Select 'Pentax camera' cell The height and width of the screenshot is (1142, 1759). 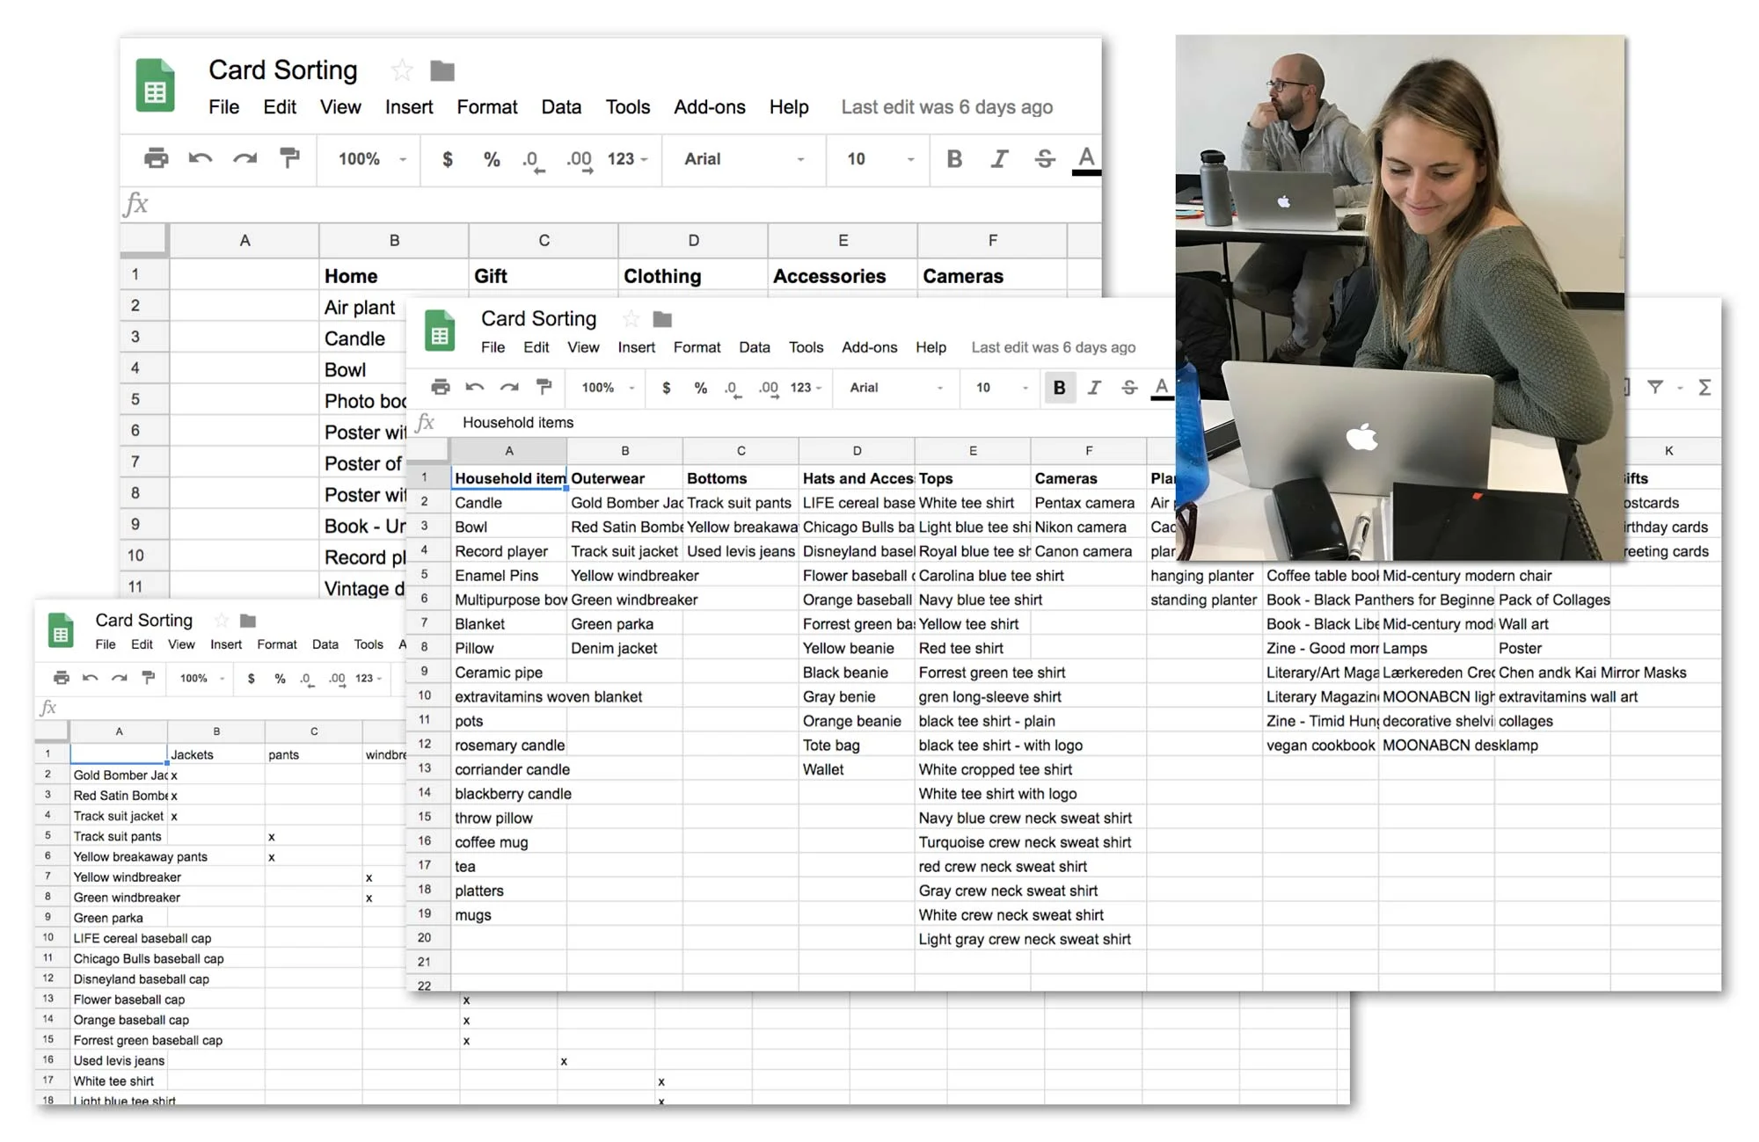pos(1088,503)
